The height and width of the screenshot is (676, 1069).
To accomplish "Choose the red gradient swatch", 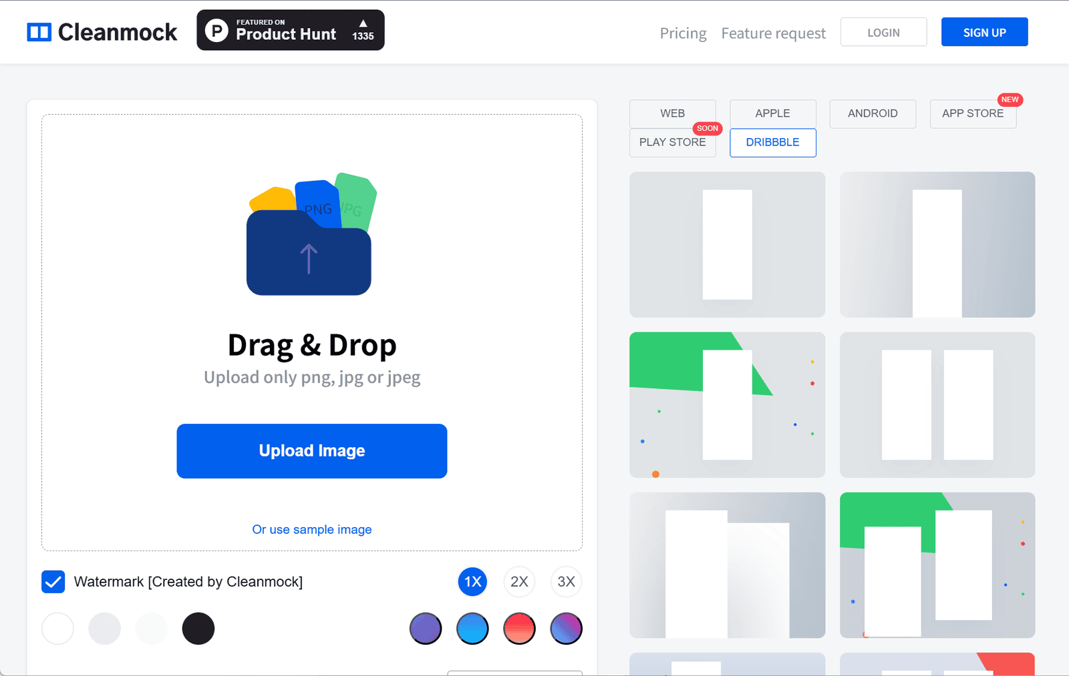I will pyautogui.click(x=519, y=629).
